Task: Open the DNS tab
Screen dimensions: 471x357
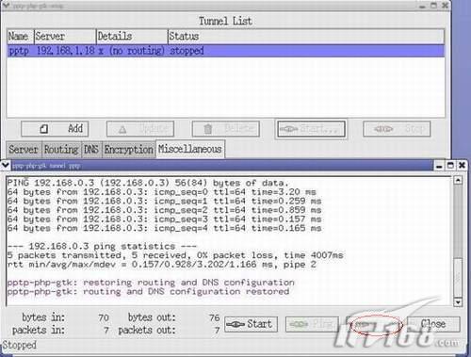Action: pos(91,150)
